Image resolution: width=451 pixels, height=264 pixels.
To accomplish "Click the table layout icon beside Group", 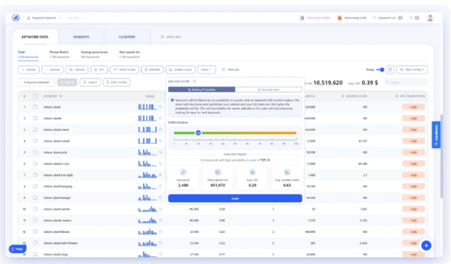I will pyautogui.click(x=390, y=70).
